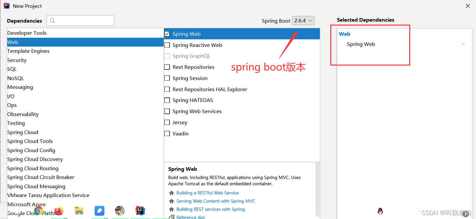Click home icon beside Serving Web Content
The image size is (476, 219).
click(x=171, y=201)
